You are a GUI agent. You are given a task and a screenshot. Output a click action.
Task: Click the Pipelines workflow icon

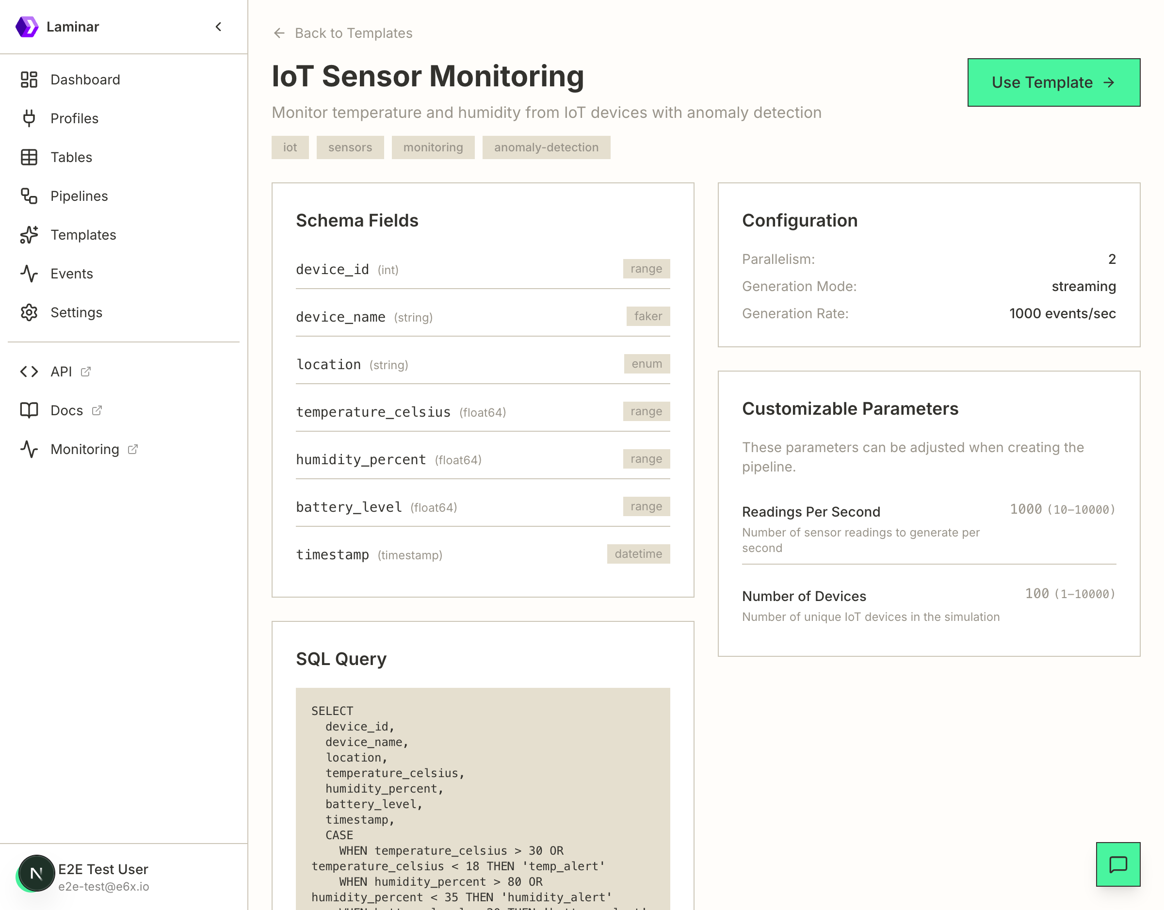29,196
